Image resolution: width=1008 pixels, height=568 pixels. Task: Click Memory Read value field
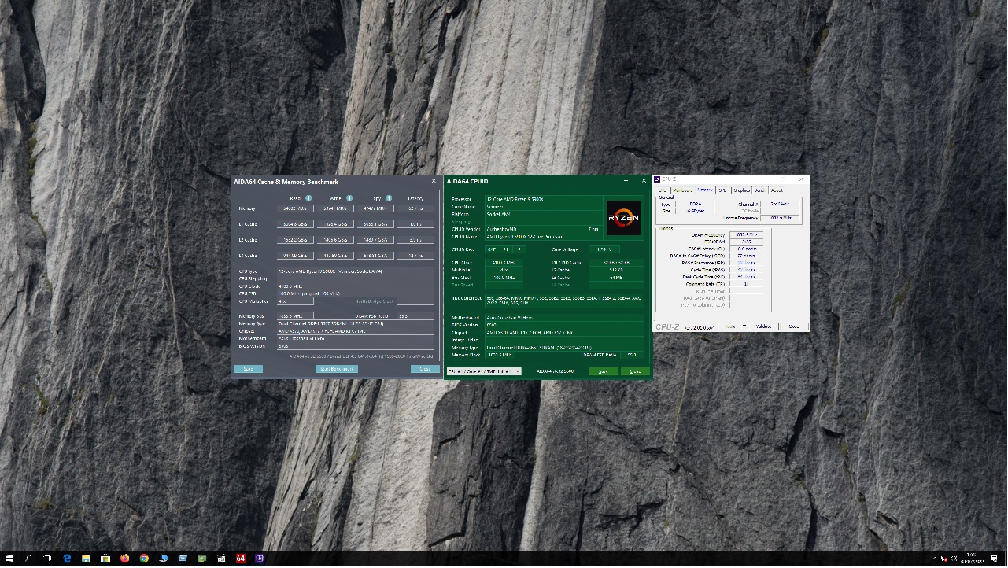295,208
